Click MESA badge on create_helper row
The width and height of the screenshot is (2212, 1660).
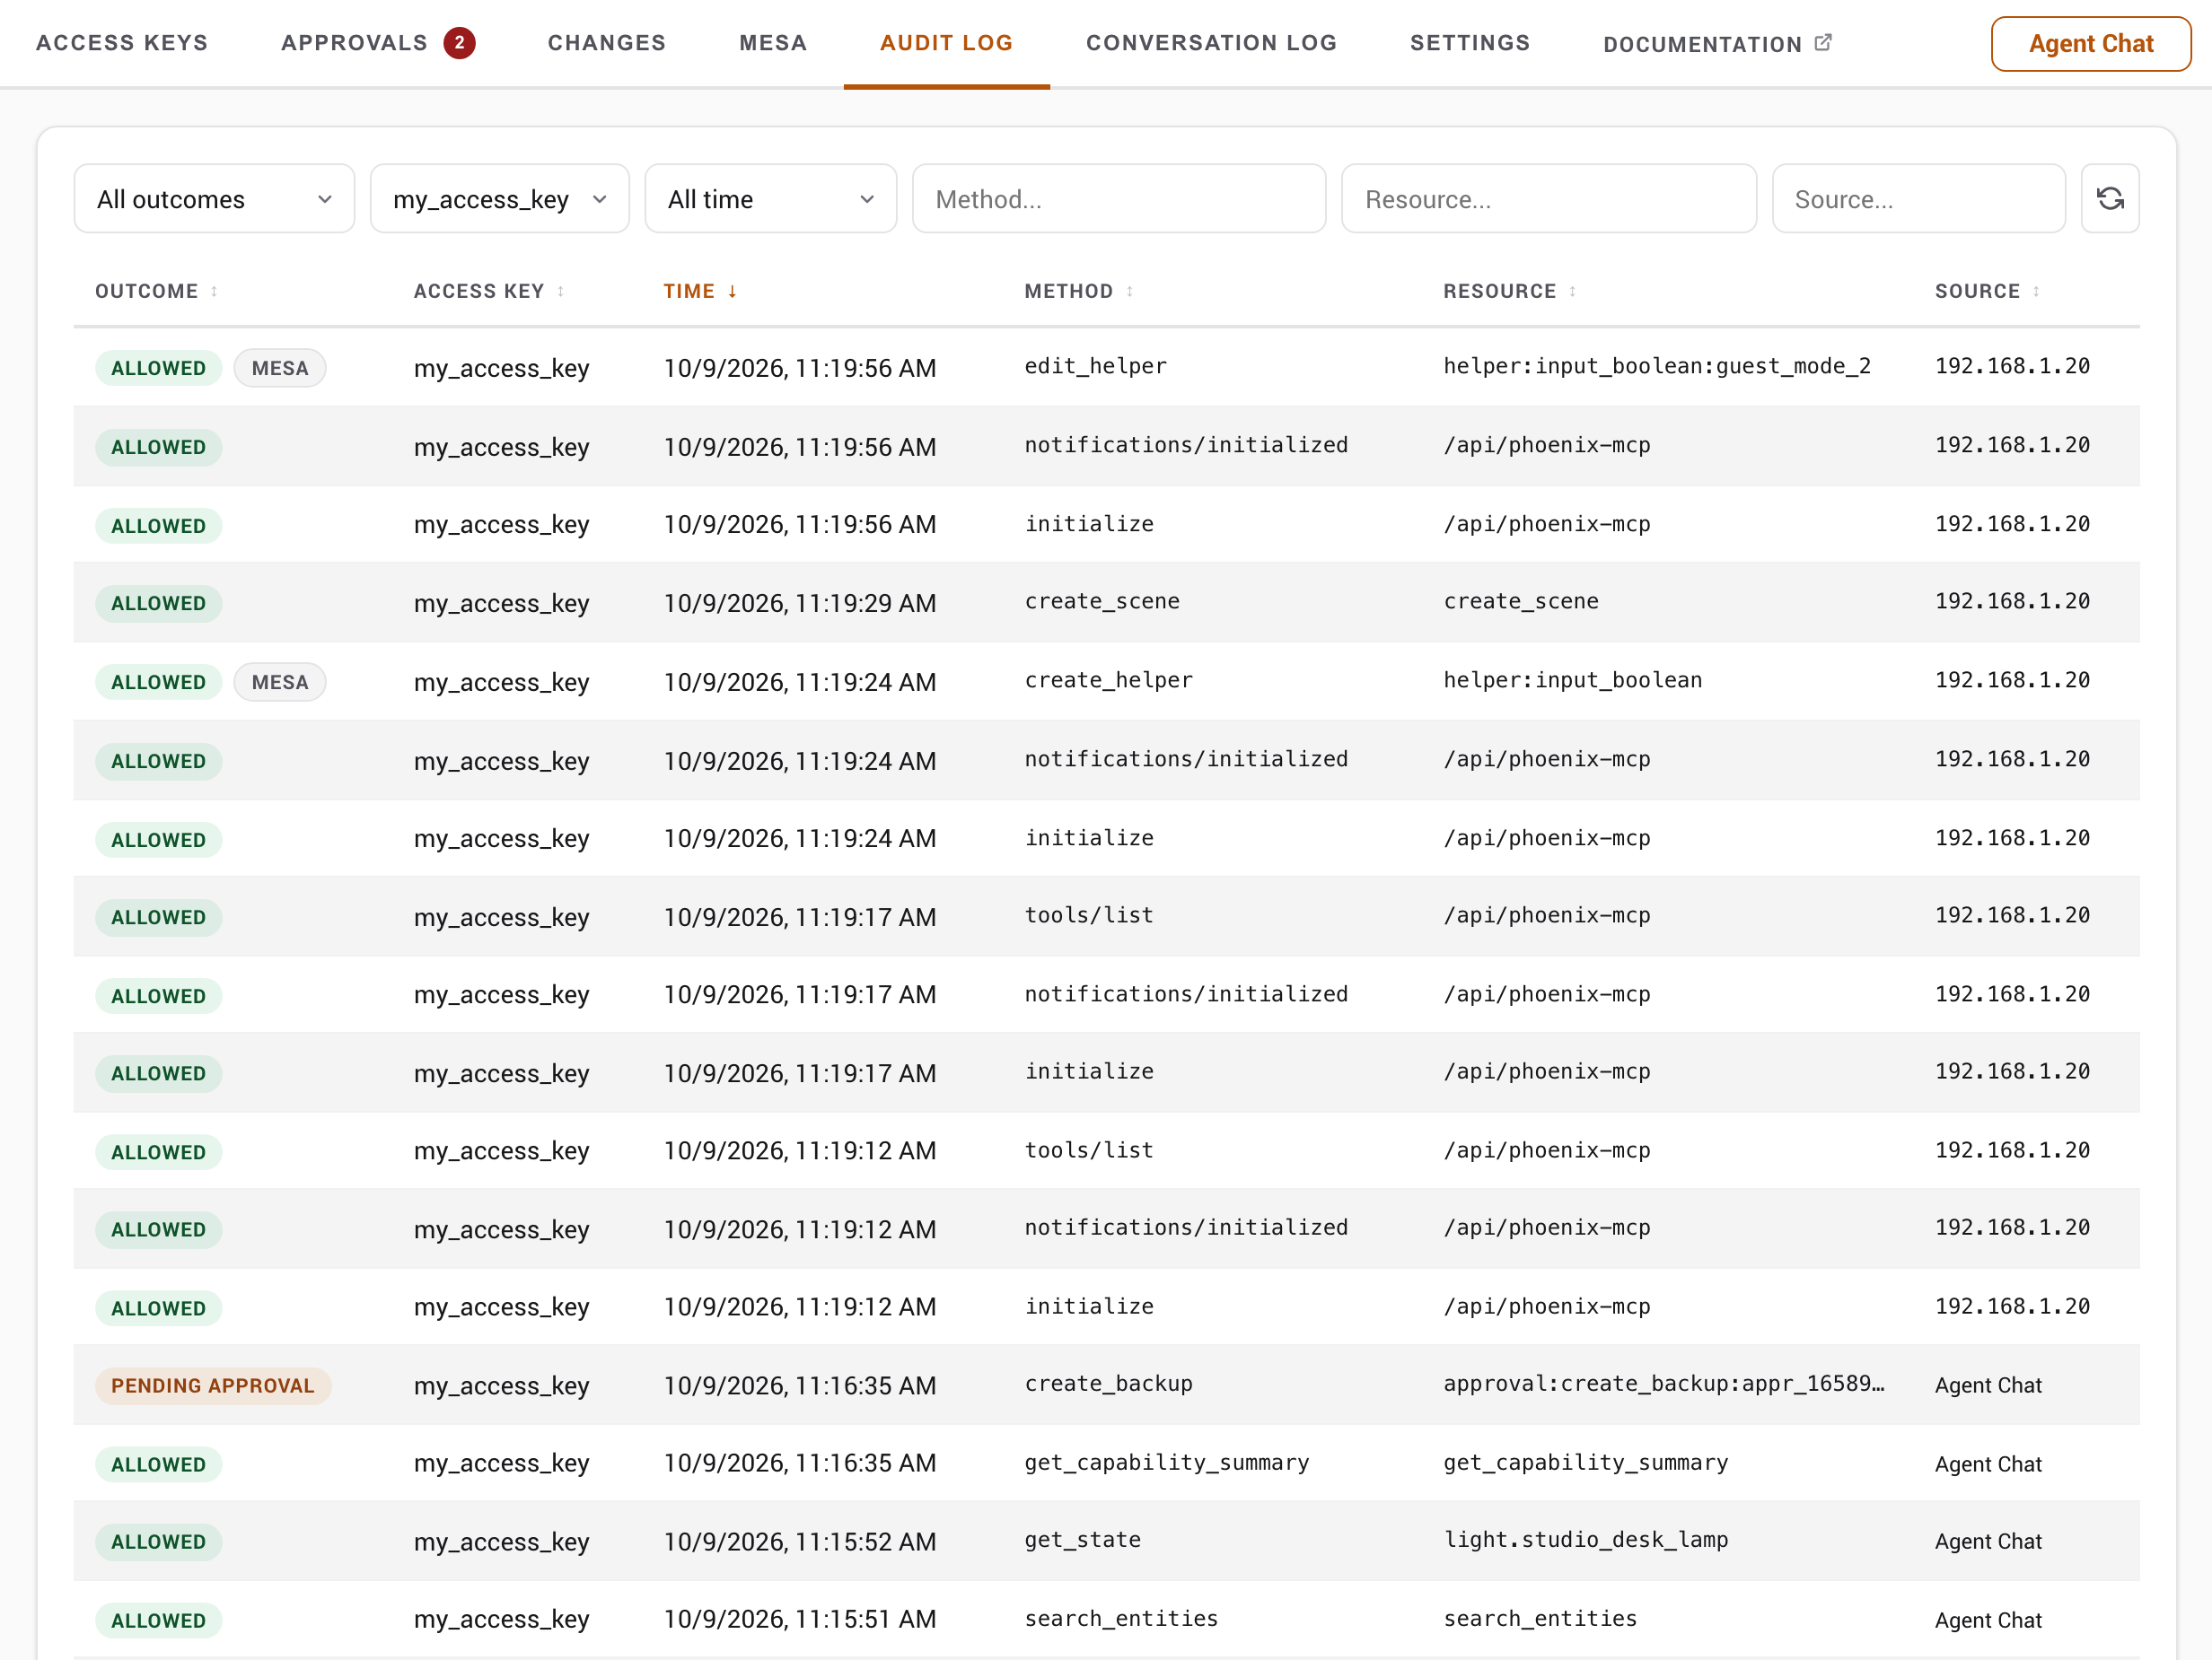[x=279, y=682]
